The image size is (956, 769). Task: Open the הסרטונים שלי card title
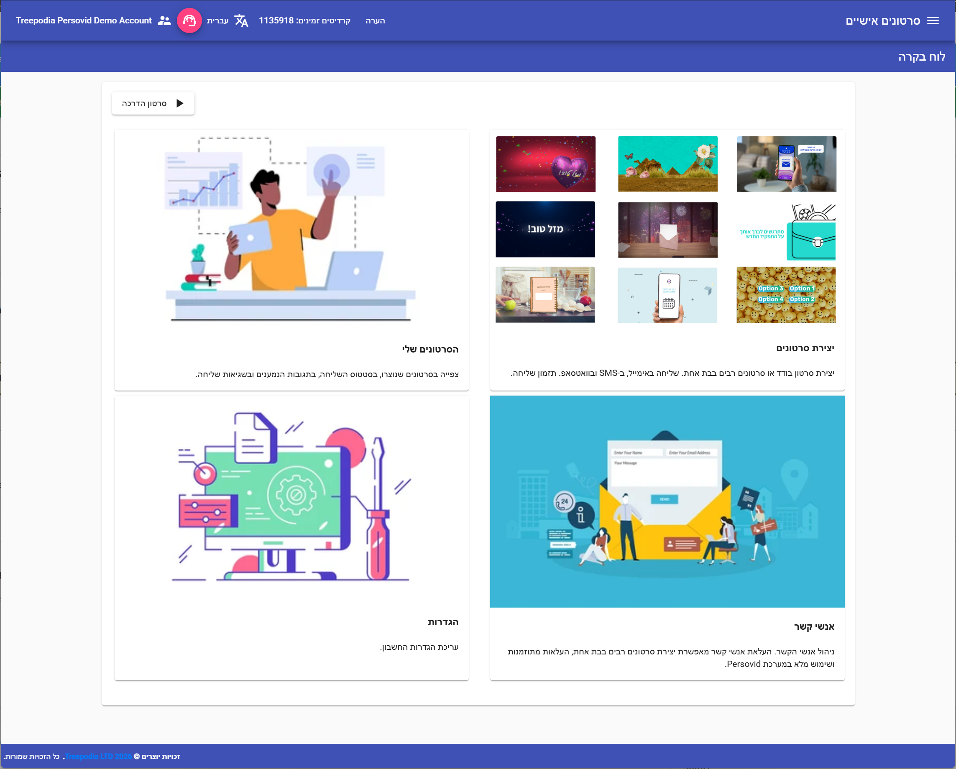tap(430, 350)
